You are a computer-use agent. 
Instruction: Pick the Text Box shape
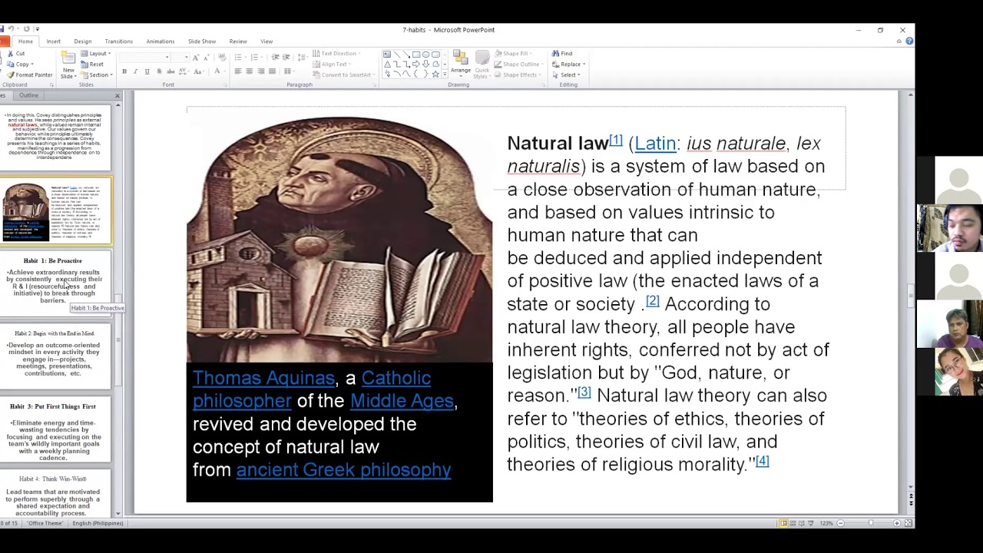(x=387, y=55)
